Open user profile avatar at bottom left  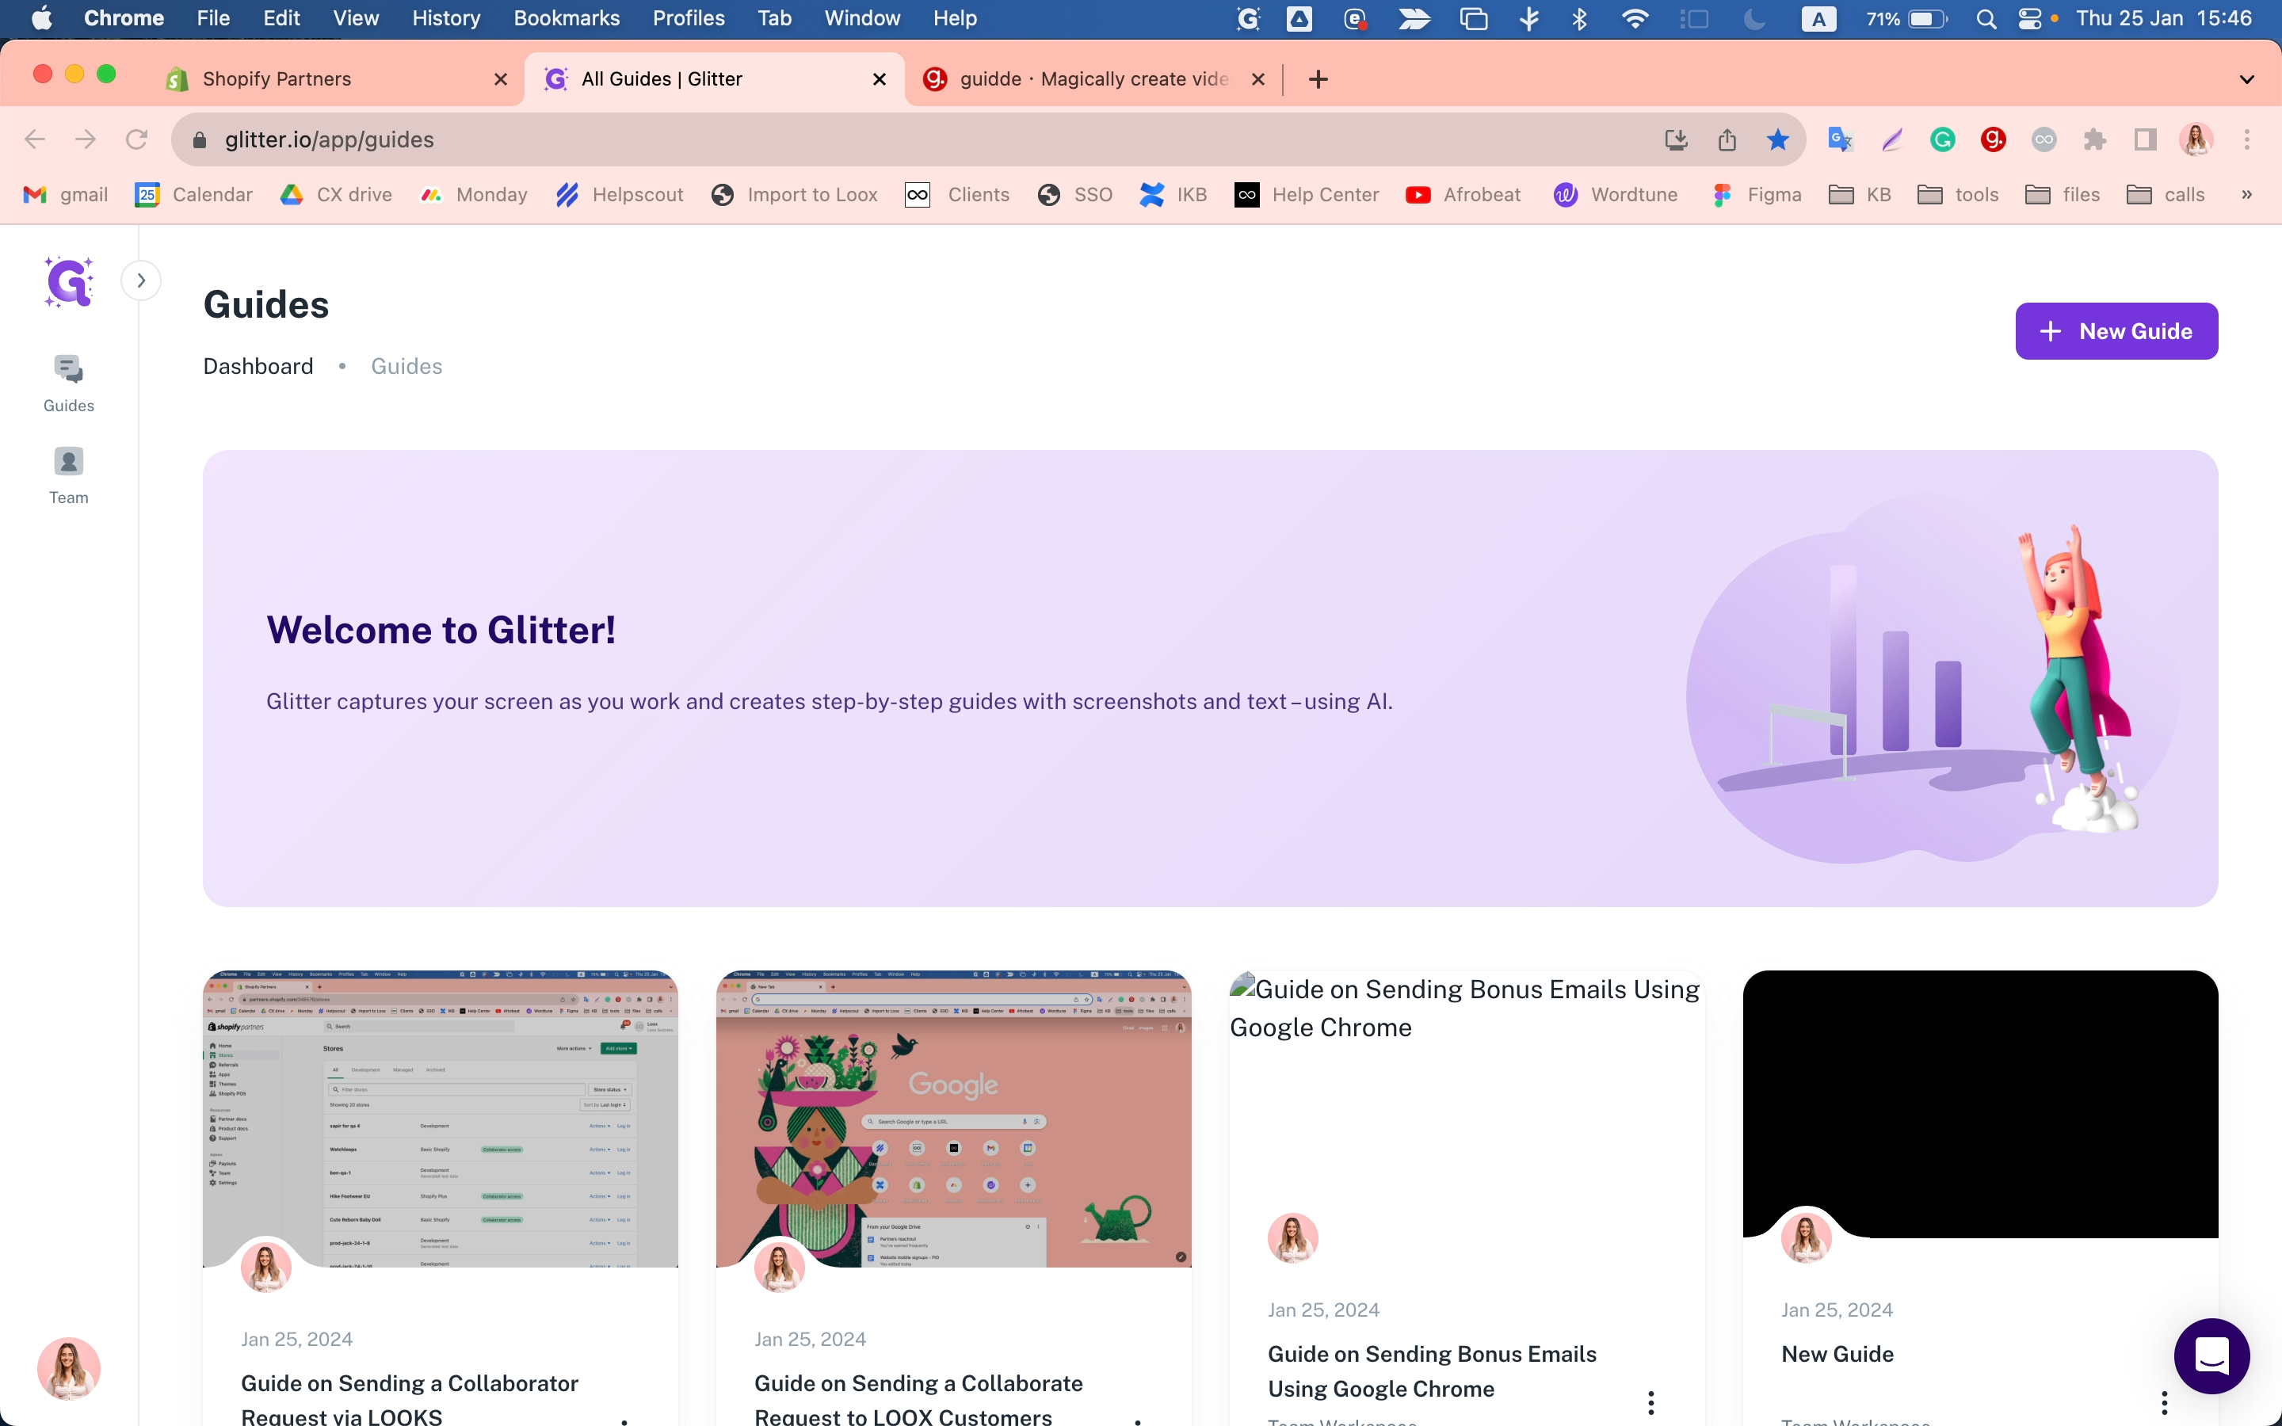point(69,1367)
